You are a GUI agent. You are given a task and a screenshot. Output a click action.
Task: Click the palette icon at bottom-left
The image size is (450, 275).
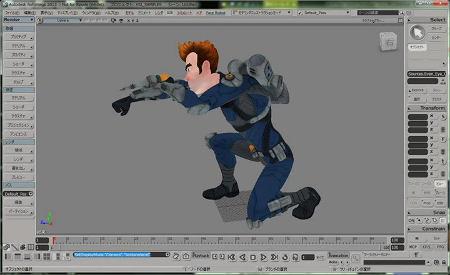tap(22, 247)
